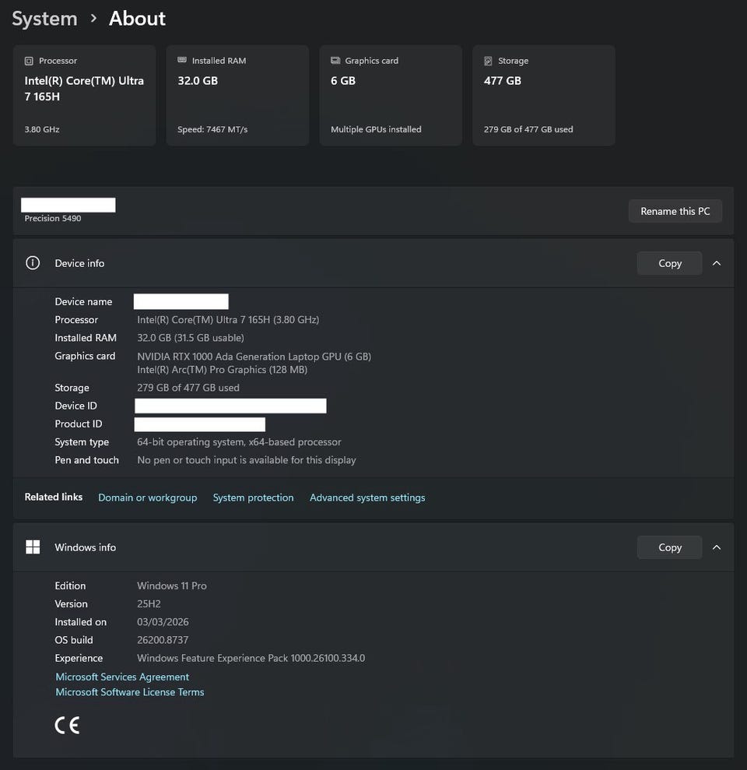Viewport: 747px width, 770px height.
Task: Click 'Multiple GPUs installed' text
Action: click(376, 129)
